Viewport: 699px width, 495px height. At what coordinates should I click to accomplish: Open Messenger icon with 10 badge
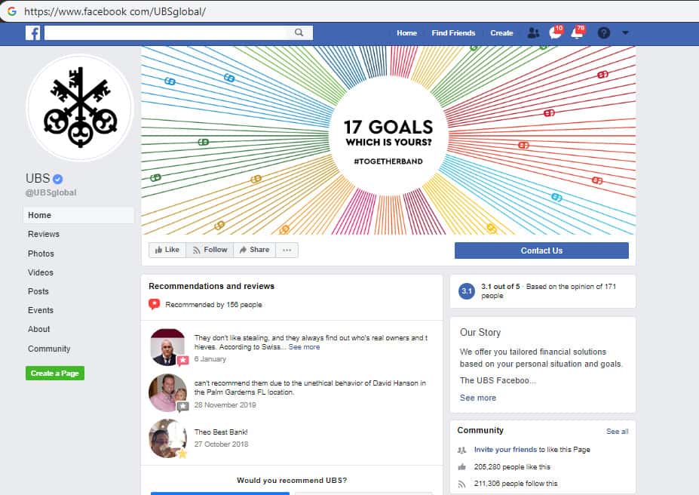click(556, 32)
